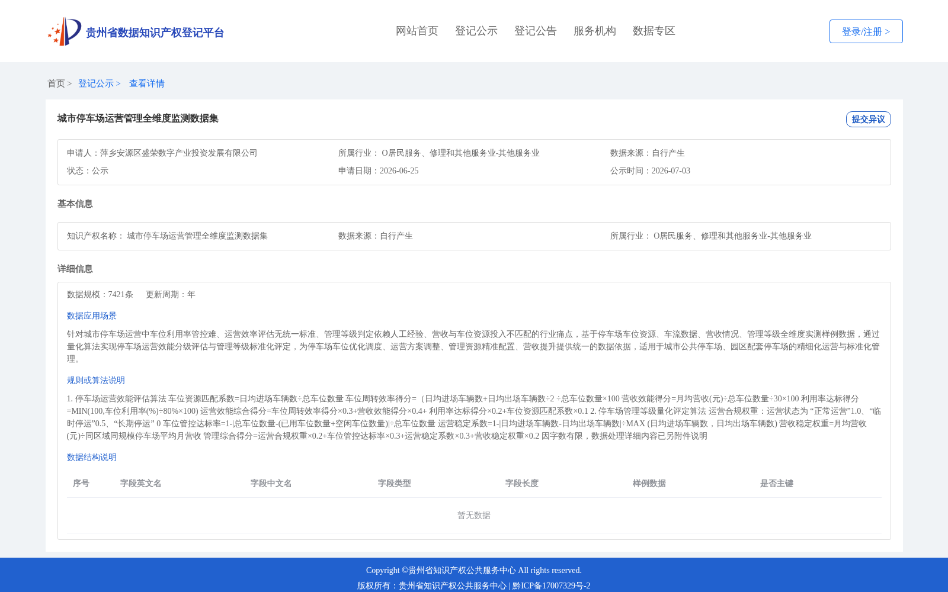The width and height of the screenshot is (948, 592).
Task: Click the 字段类型 column header
Action: (x=395, y=483)
